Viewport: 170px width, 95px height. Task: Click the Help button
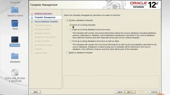pyautogui.click(x=36, y=92)
